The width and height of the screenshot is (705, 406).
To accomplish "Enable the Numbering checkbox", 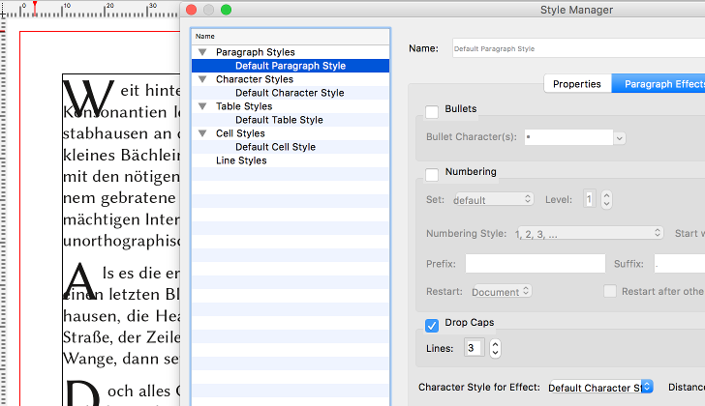I will [432, 174].
